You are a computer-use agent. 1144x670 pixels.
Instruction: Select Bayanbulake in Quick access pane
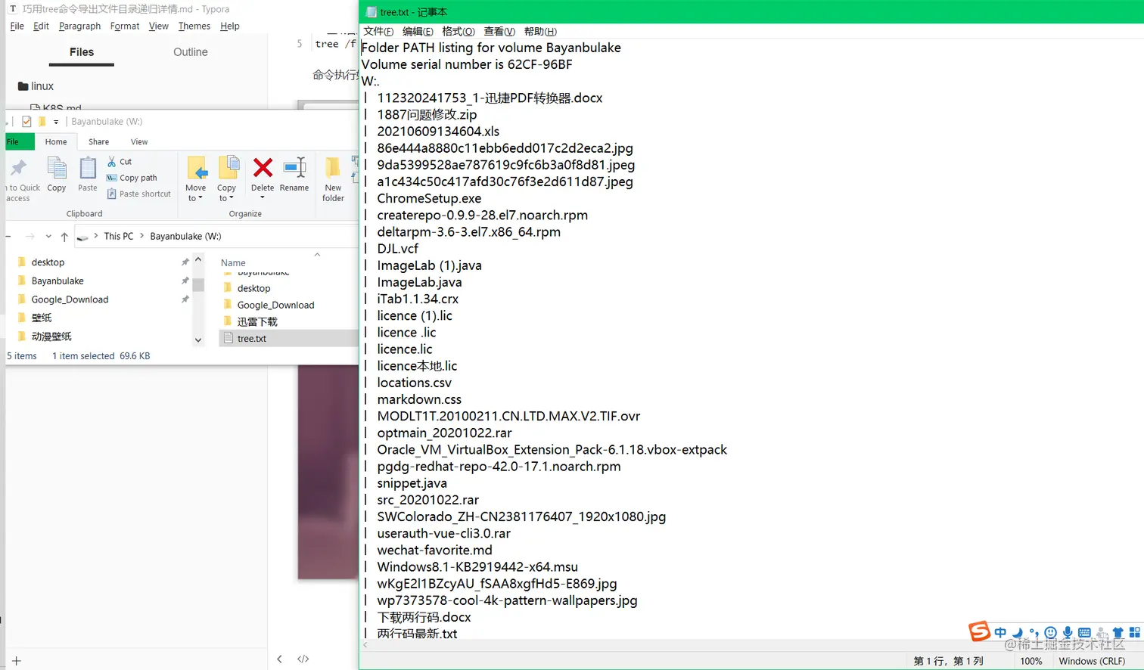point(58,281)
